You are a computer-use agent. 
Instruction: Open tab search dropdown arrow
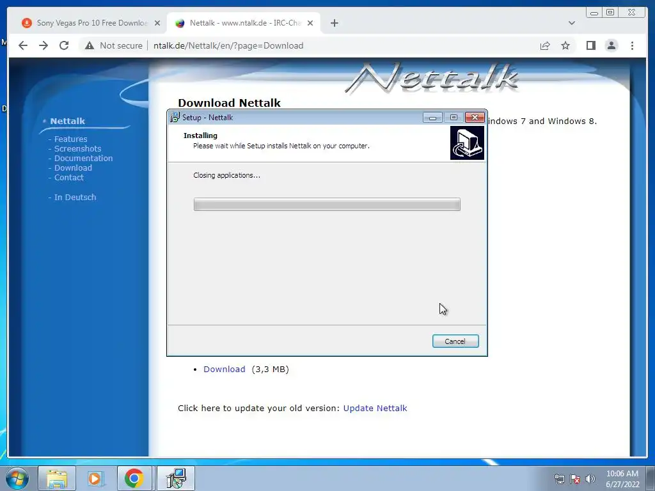click(571, 23)
